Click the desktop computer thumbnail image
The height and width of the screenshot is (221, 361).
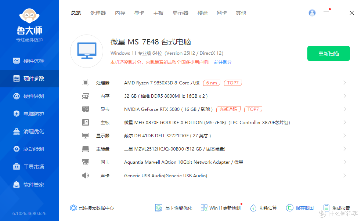tap(87, 51)
